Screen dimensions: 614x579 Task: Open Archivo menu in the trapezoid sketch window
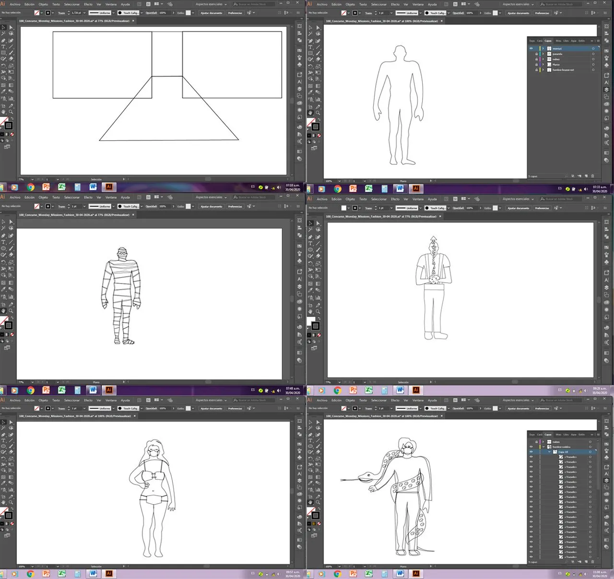[x=15, y=4]
